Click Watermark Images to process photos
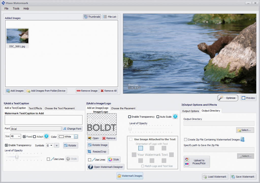 [x=130, y=175]
